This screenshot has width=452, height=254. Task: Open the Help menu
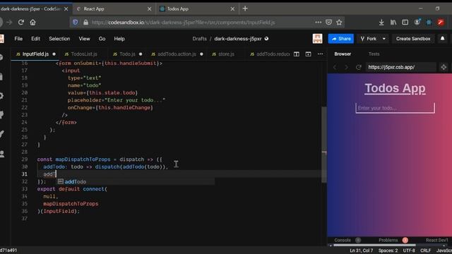coord(119,39)
